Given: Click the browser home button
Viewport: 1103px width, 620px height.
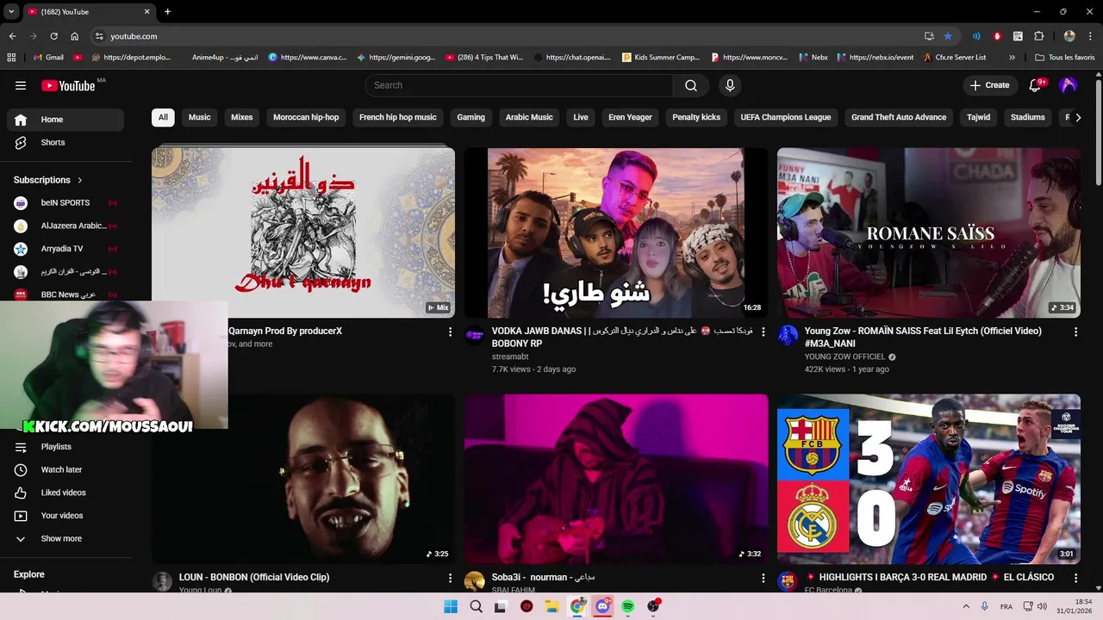Looking at the screenshot, I should click(74, 36).
